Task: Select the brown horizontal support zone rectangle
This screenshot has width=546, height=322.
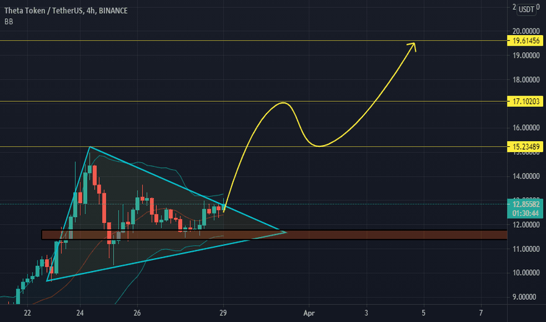Action: (x=274, y=235)
